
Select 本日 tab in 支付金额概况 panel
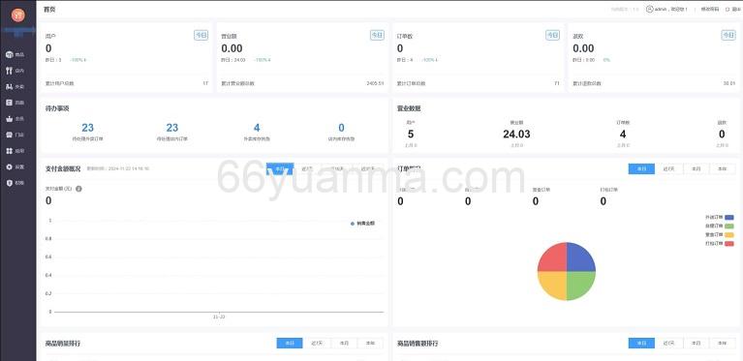(280, 168)
